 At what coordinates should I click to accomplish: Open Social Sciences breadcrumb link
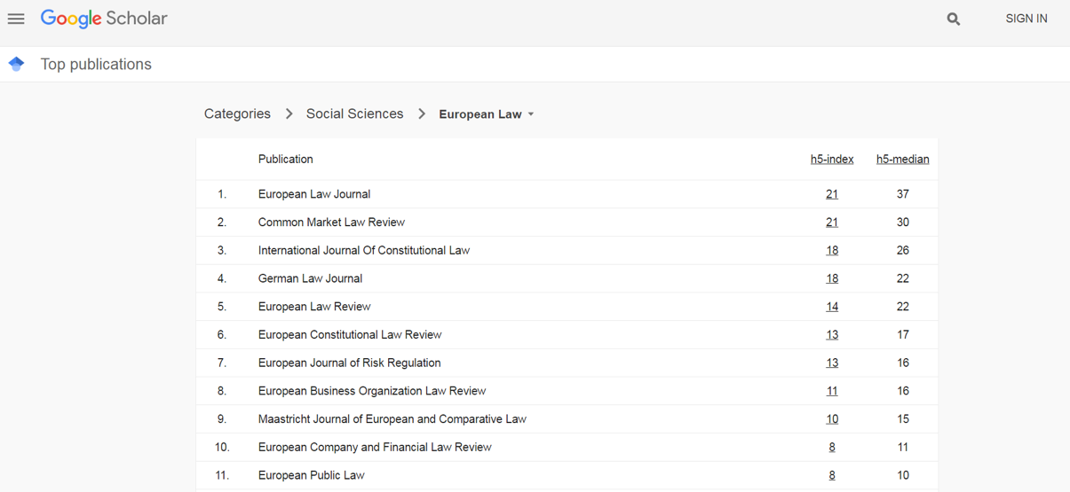point(354,113)
